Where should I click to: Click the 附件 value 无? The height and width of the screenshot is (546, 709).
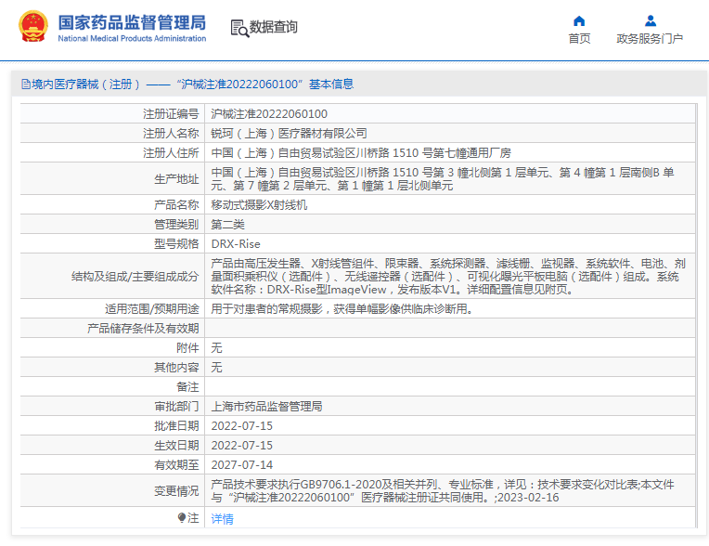(x=216, y=348)
